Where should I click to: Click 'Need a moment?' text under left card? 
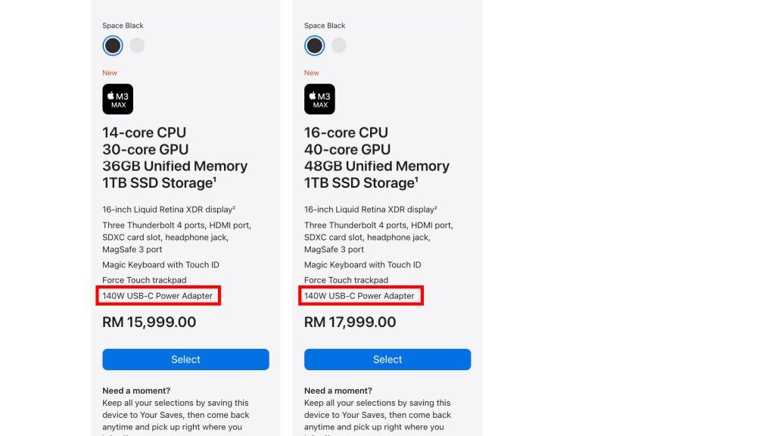point(136,391)
